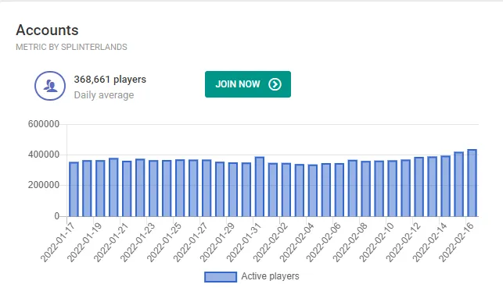
Task: Click the 2022-01-23 x-axis date label
Action: (x=138, y=242)
